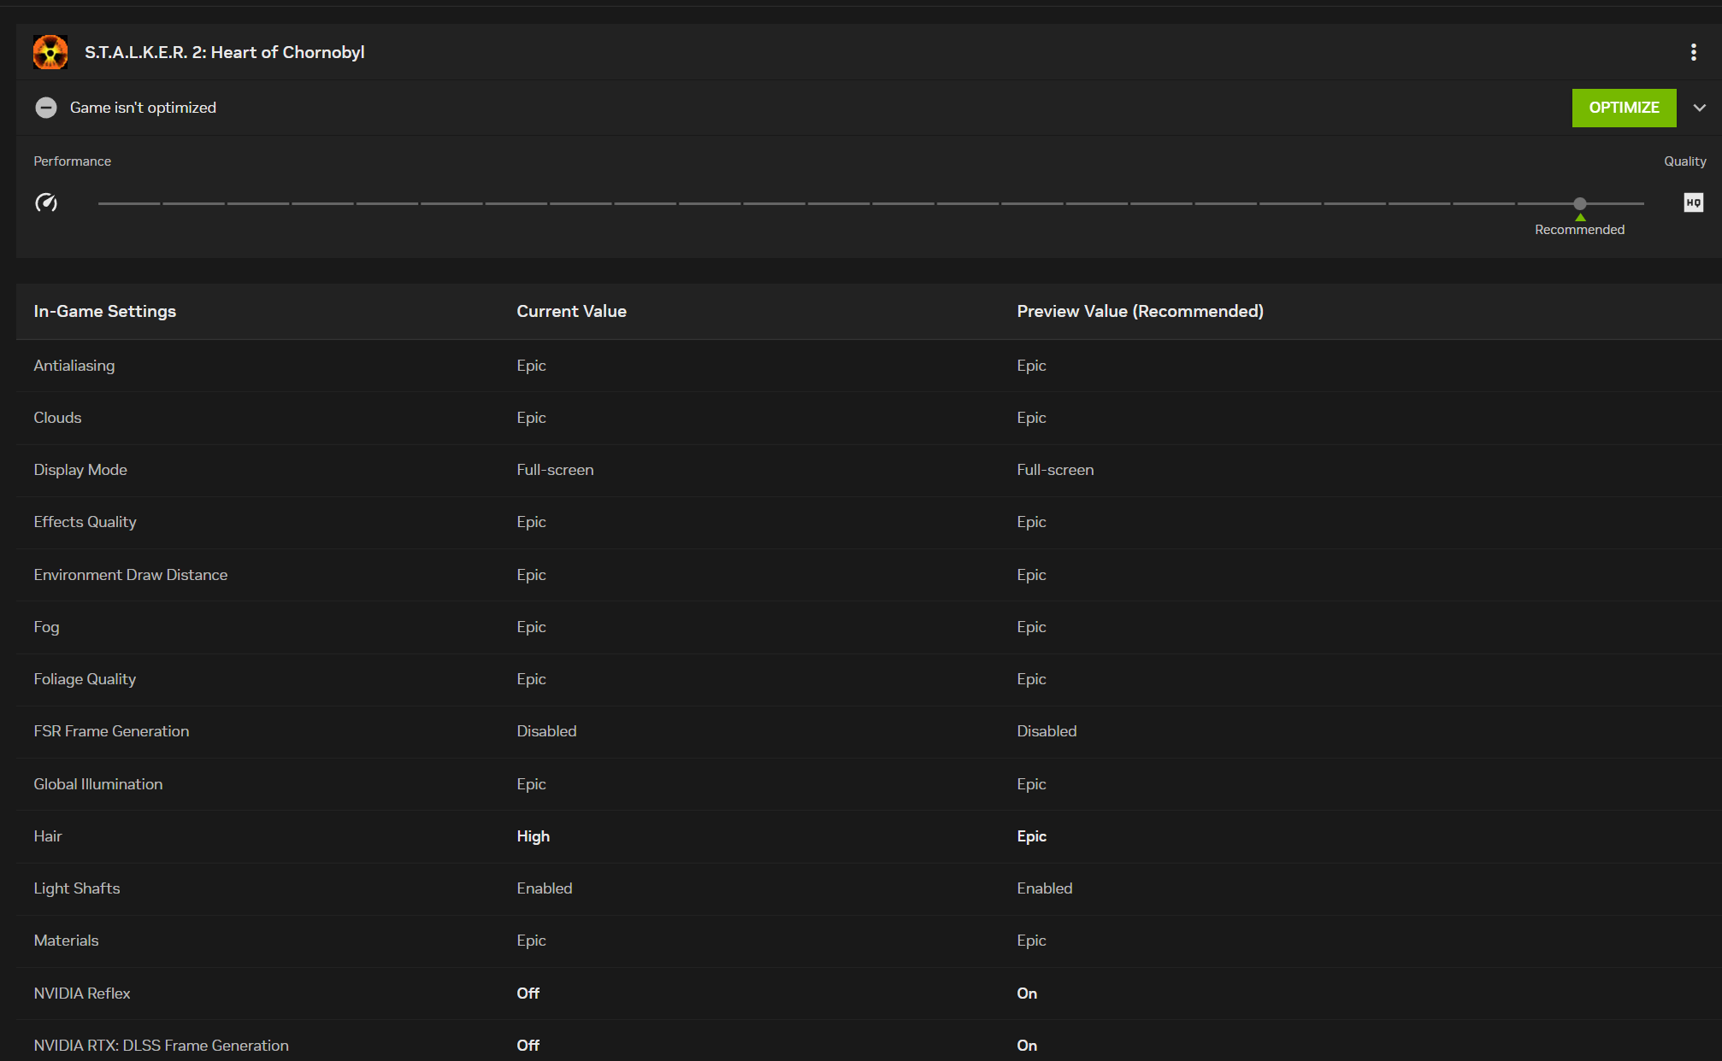This screenshot has width=1722, height=1061.
Task: Click the Recommended slider handle
Action: pyautogui.click(x=1579, y=203)
